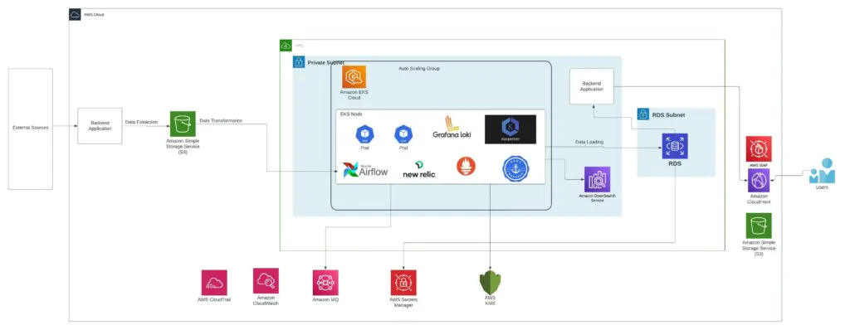Screen dimensions: 850x330
Task: Select the Amazon CloudWatch icon
Action: [266, 281]
